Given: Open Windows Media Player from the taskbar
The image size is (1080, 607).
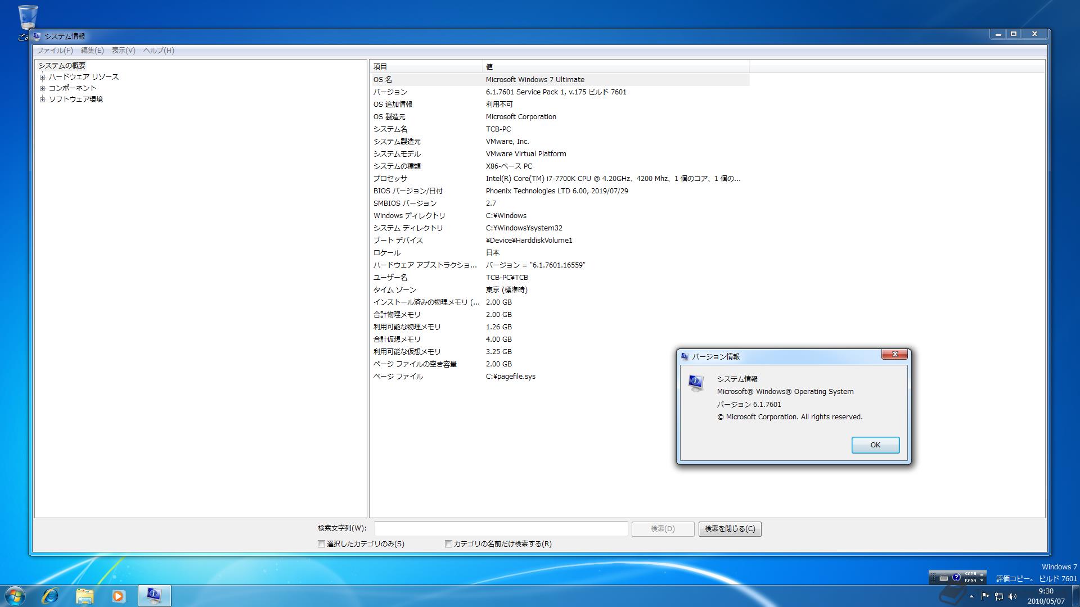Looking at the screenshot, I should [x=118, y=596].
